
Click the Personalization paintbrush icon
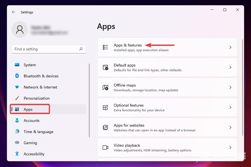[17, 98]
